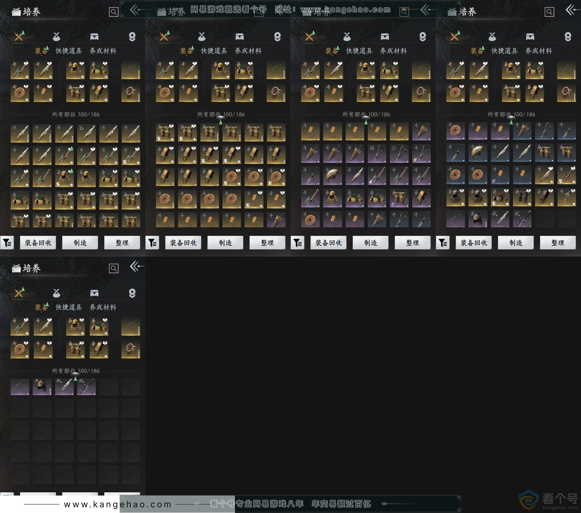This screenshot has width=581, height=513.
Task: Open 所有部位 100/186 filter in top-left panel
Action: (76, 114)
